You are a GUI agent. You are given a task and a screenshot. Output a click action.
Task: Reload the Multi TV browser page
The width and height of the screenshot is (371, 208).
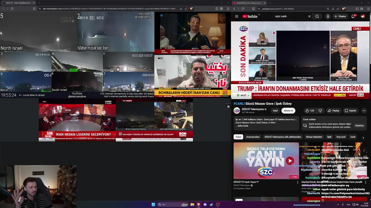pos(12,9)
